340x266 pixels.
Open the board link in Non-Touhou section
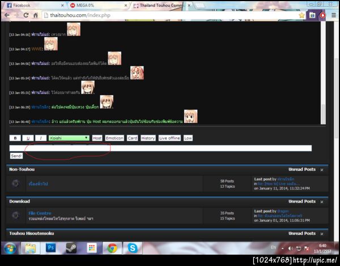pos(38,184)
